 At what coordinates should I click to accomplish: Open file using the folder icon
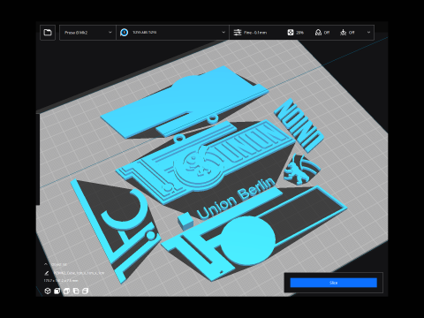tap(48, 33)
